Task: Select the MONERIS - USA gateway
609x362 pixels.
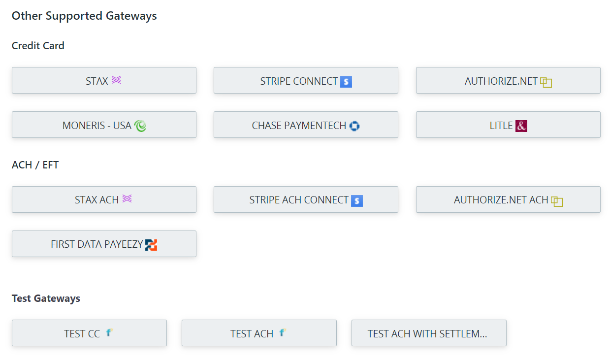Action: [104, 125]
